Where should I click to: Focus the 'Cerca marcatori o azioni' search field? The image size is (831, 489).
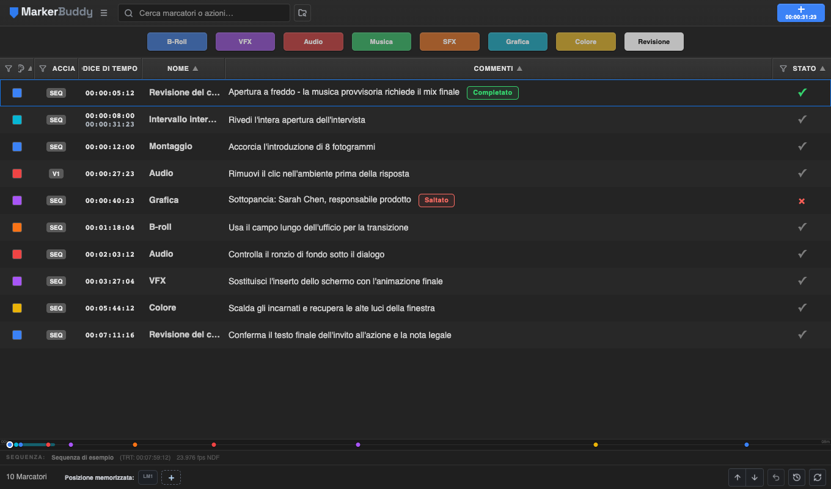click(x=204, y=13)
